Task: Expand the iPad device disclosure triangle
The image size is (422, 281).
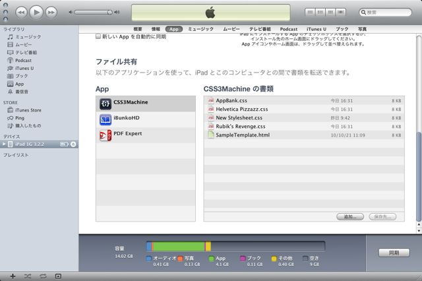Action: point(4,144)
